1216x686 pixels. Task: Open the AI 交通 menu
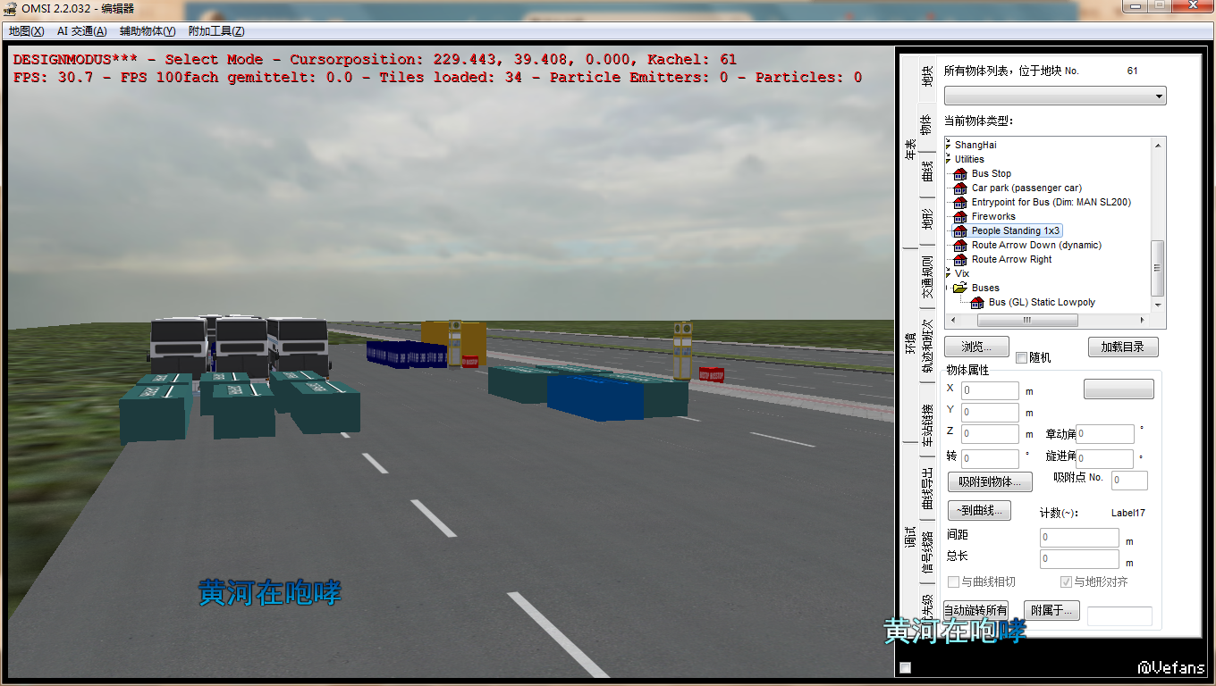pyautogui.click(x=81, y=31)
